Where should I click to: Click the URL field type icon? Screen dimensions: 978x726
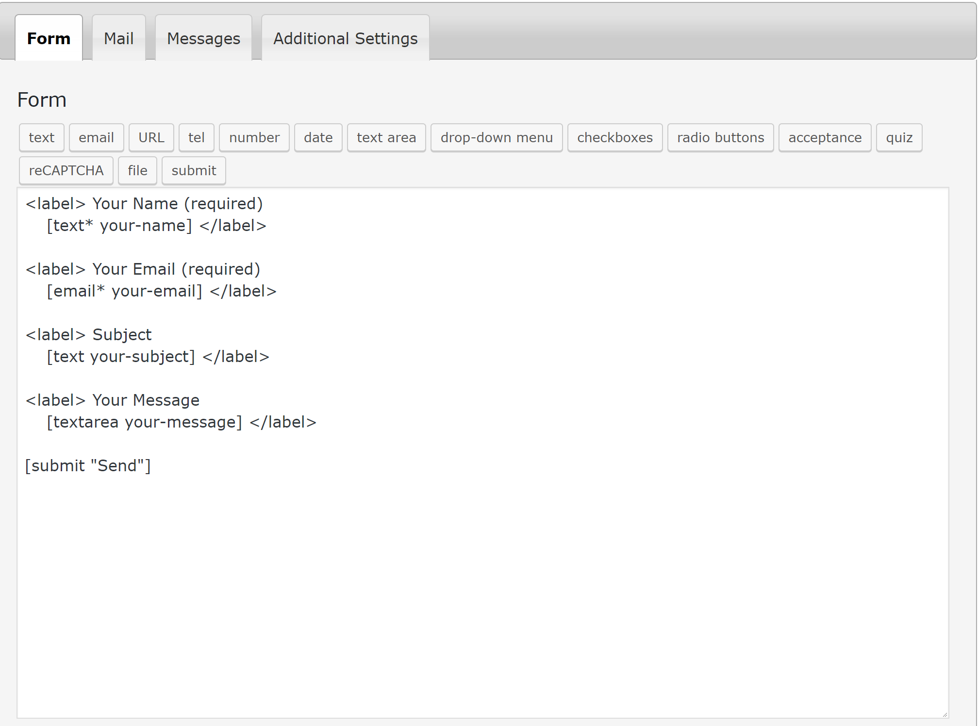pyautogui.click(x=151, y=137)
